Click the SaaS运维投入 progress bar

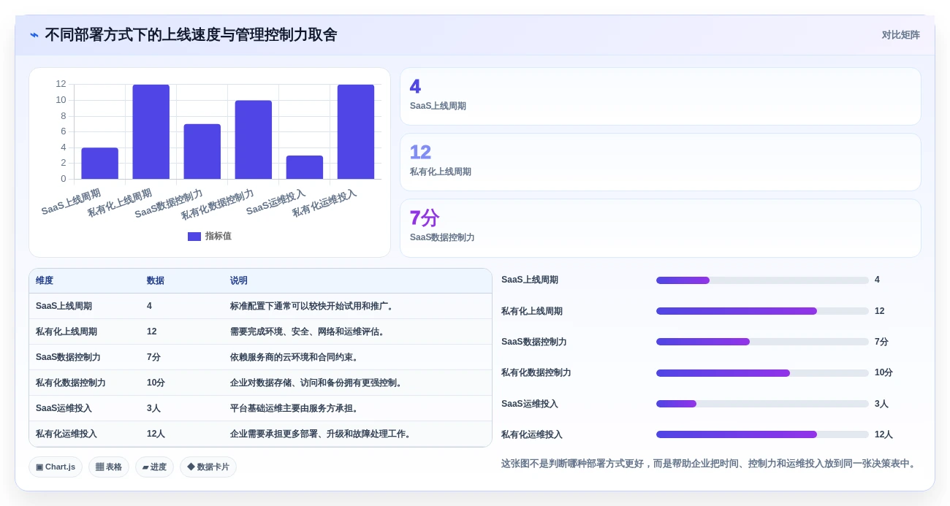coord(762,404)
